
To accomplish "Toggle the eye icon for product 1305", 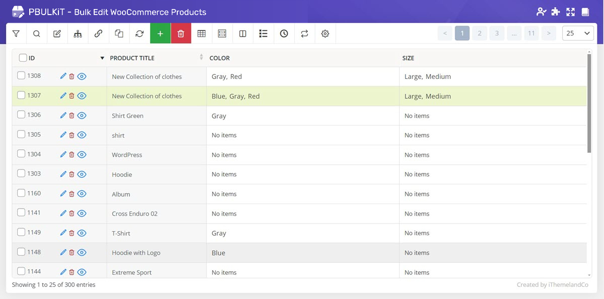I will tap(82, 135).
